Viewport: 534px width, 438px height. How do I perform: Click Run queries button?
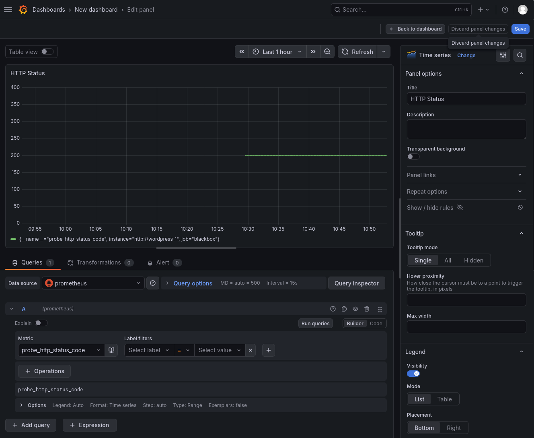click(x=316, y=323)
